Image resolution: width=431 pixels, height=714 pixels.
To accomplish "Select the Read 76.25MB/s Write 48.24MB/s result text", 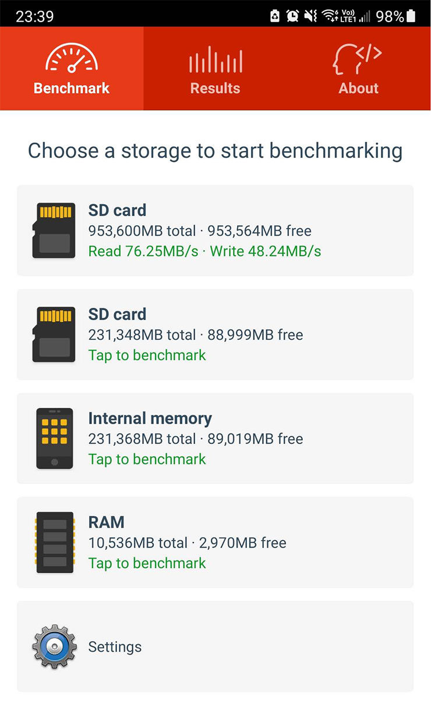I will 204,251.
